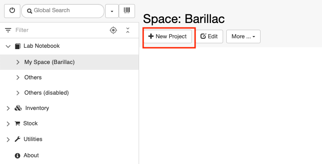Screen dimensions: 322x164
Task: Click the Stock shopping cart icon
Action: (x=18, y=123)
